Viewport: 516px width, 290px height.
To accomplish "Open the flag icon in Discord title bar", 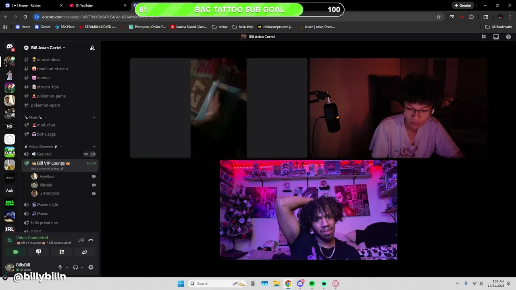I will (x=484, y=37).
